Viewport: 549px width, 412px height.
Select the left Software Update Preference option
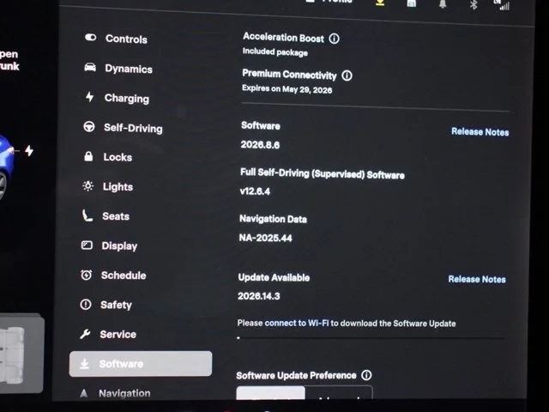pos(271,393)
